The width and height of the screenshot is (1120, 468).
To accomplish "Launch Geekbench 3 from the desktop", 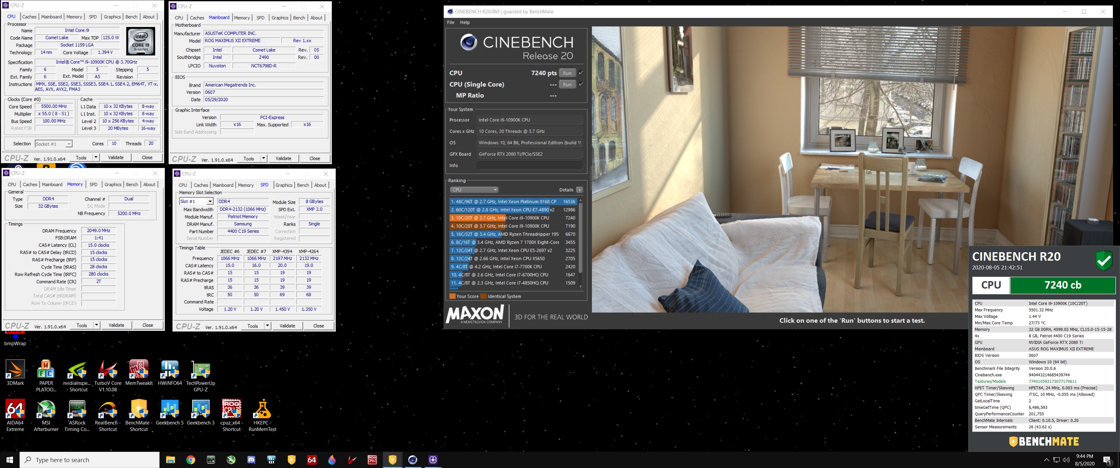I will [x=201, y=412].
